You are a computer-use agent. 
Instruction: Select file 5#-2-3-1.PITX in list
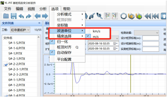tap(18, 69)
